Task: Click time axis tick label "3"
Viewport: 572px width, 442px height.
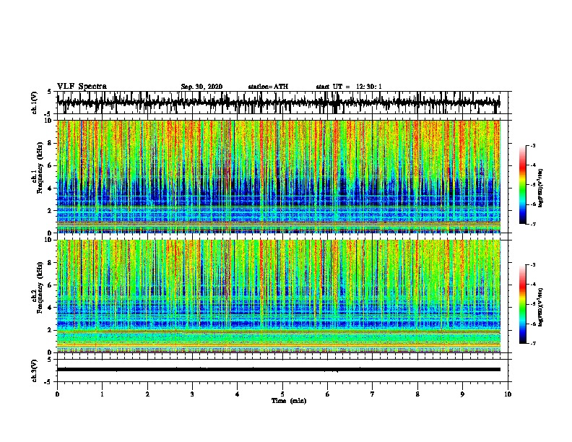Action: tap(192, 394)
